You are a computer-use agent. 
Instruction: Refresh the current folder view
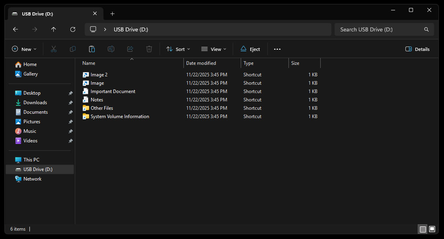click(73, 29)
